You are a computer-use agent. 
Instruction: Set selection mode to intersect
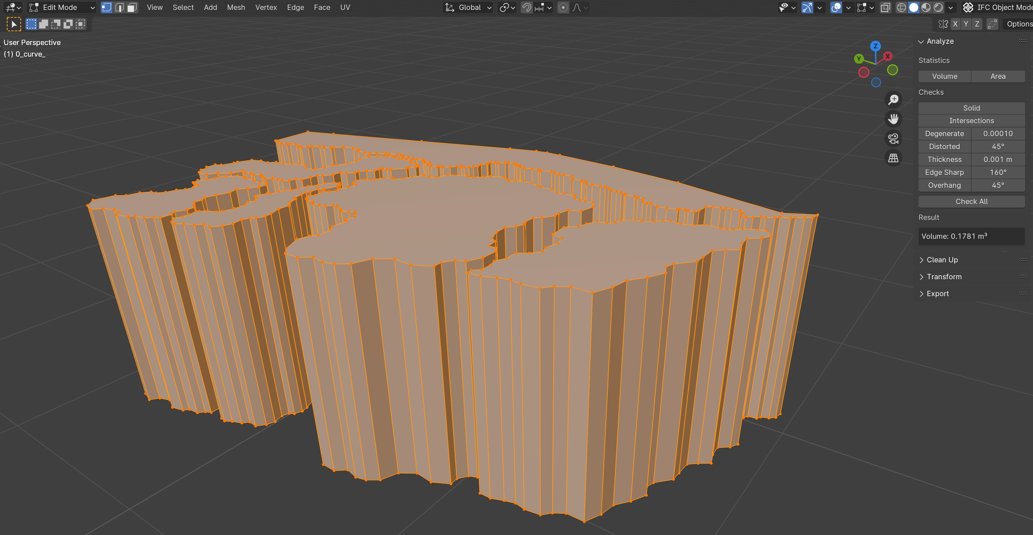point(81,24)
